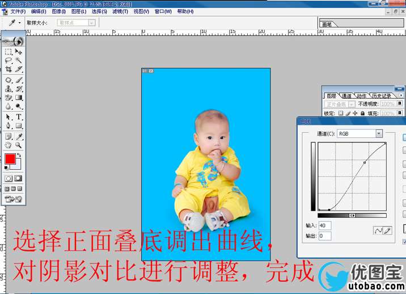Screen dimensions: 406x294
Task: Select the Pen tool
Action: pos(9,126)
